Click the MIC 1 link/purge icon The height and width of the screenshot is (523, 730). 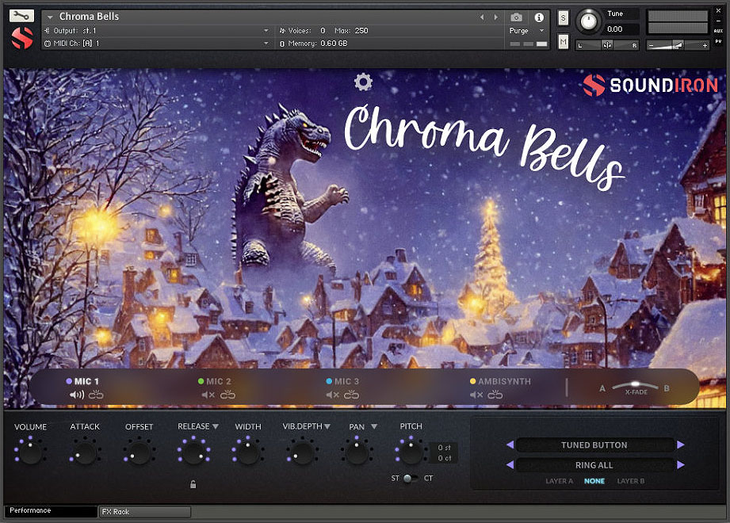click(x=96, y=395)
